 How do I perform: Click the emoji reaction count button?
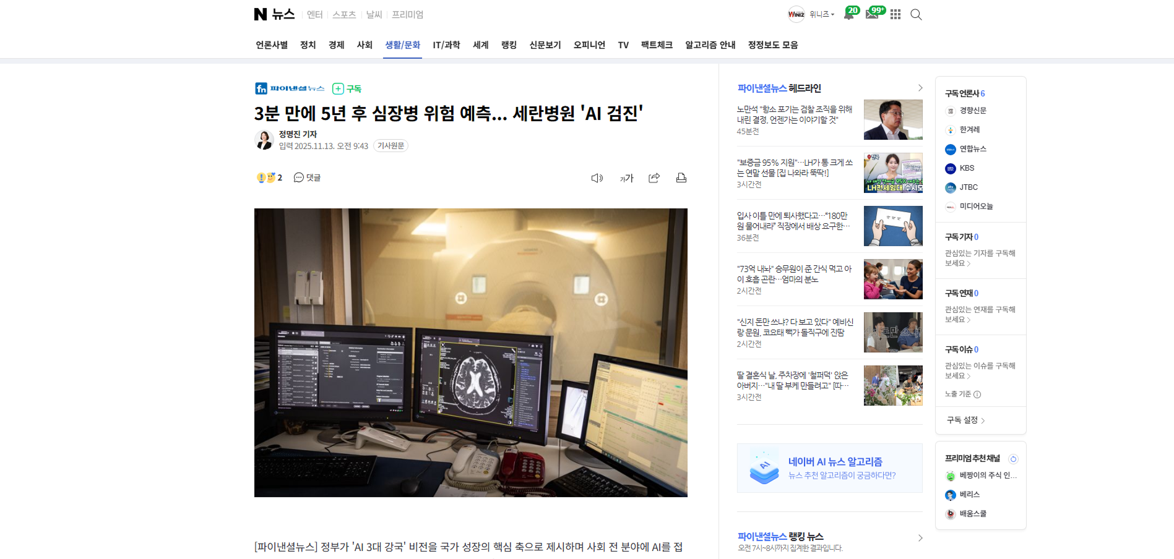[269, 177]
